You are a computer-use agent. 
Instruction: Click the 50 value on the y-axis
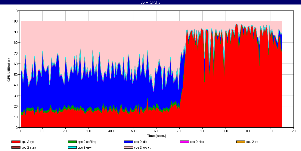(16, 74)
